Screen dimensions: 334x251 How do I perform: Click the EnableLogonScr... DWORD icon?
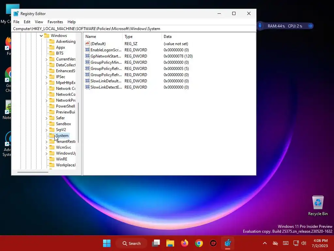(x=87, y=50)
